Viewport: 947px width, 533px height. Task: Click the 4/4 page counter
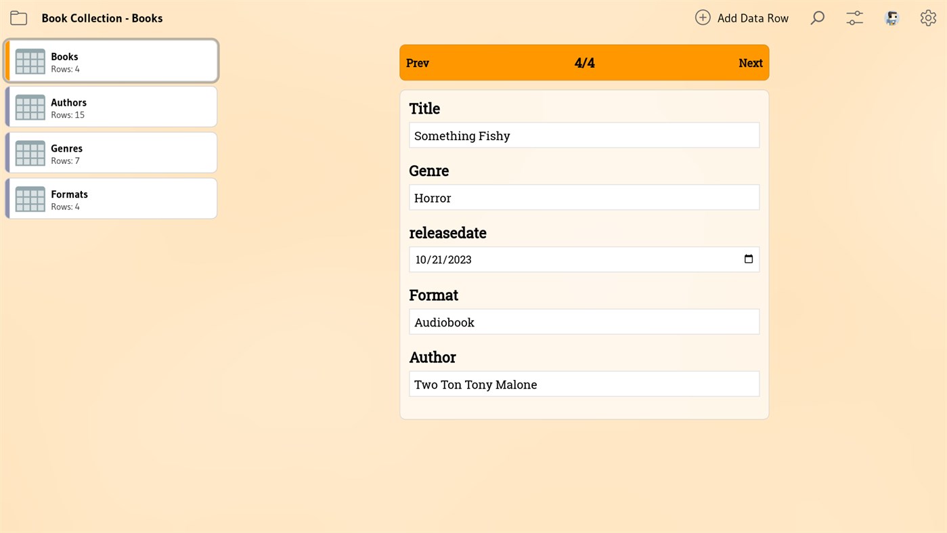point(584,62)
